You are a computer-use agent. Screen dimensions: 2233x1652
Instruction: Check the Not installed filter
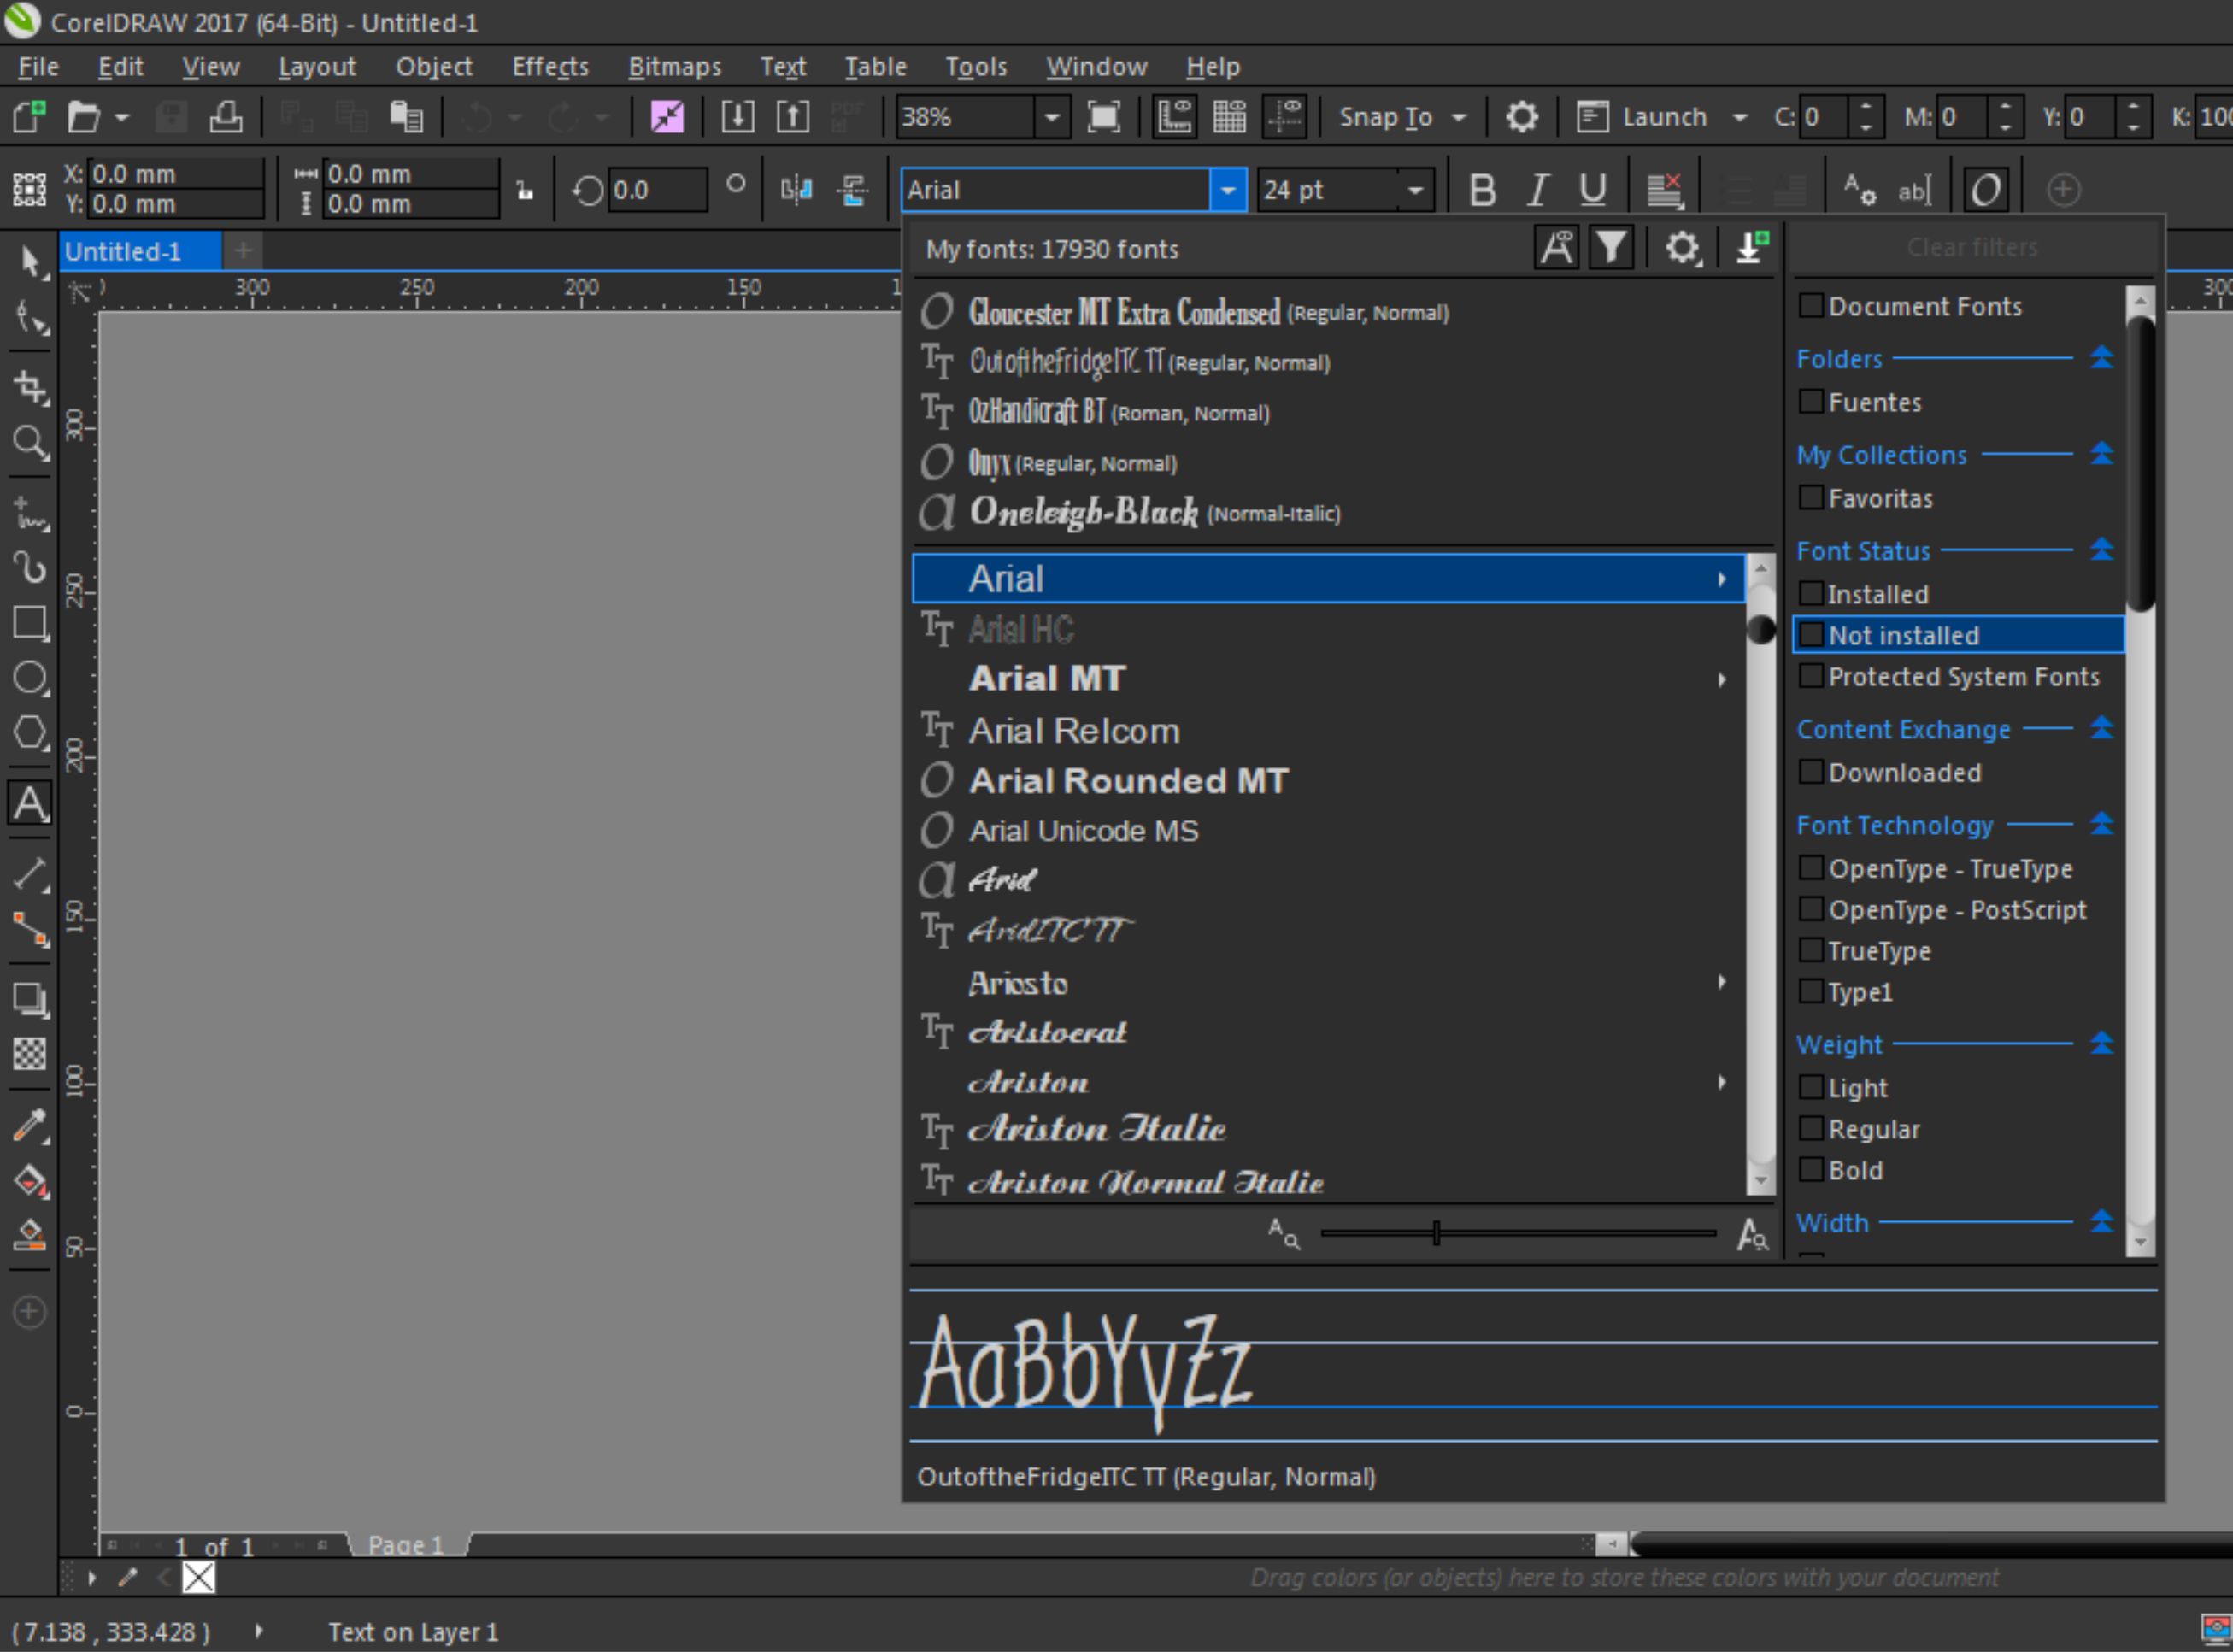[1811, 634]
